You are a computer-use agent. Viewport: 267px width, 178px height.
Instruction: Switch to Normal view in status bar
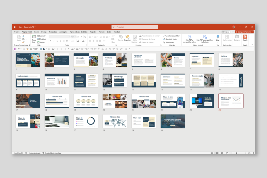212,153
